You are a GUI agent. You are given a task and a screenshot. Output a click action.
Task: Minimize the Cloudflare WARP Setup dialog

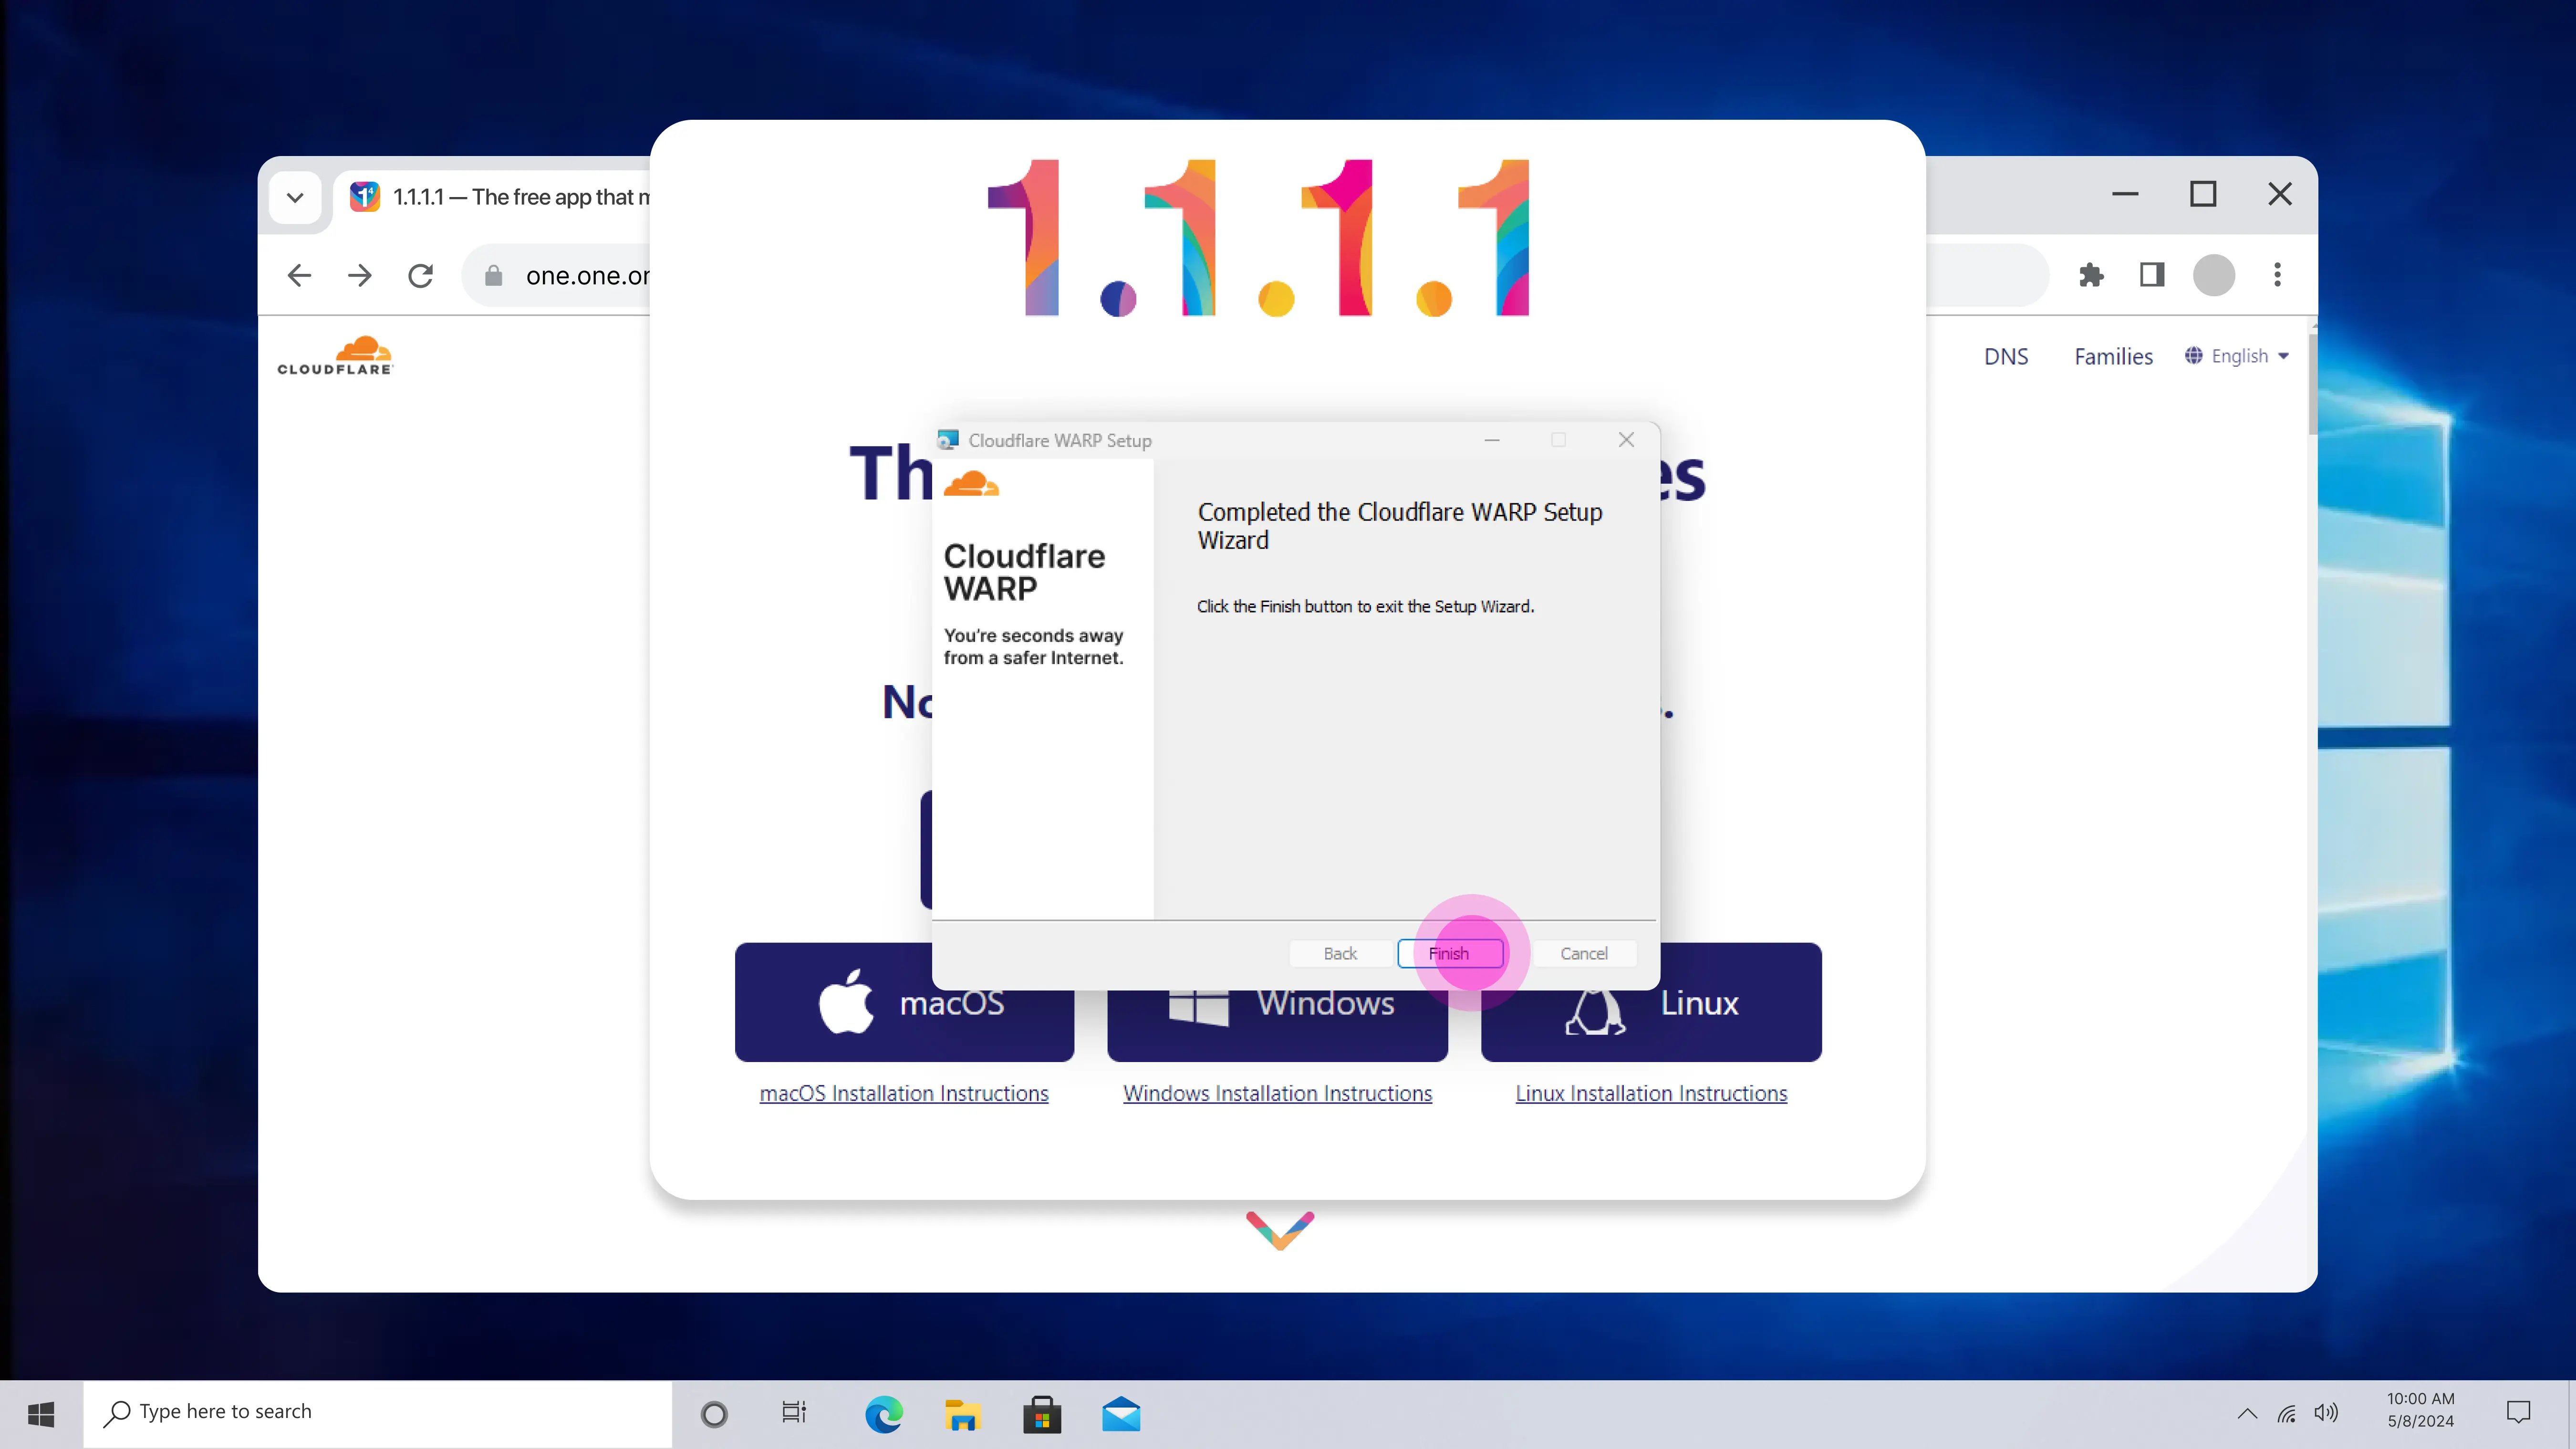pos(1492,440)
